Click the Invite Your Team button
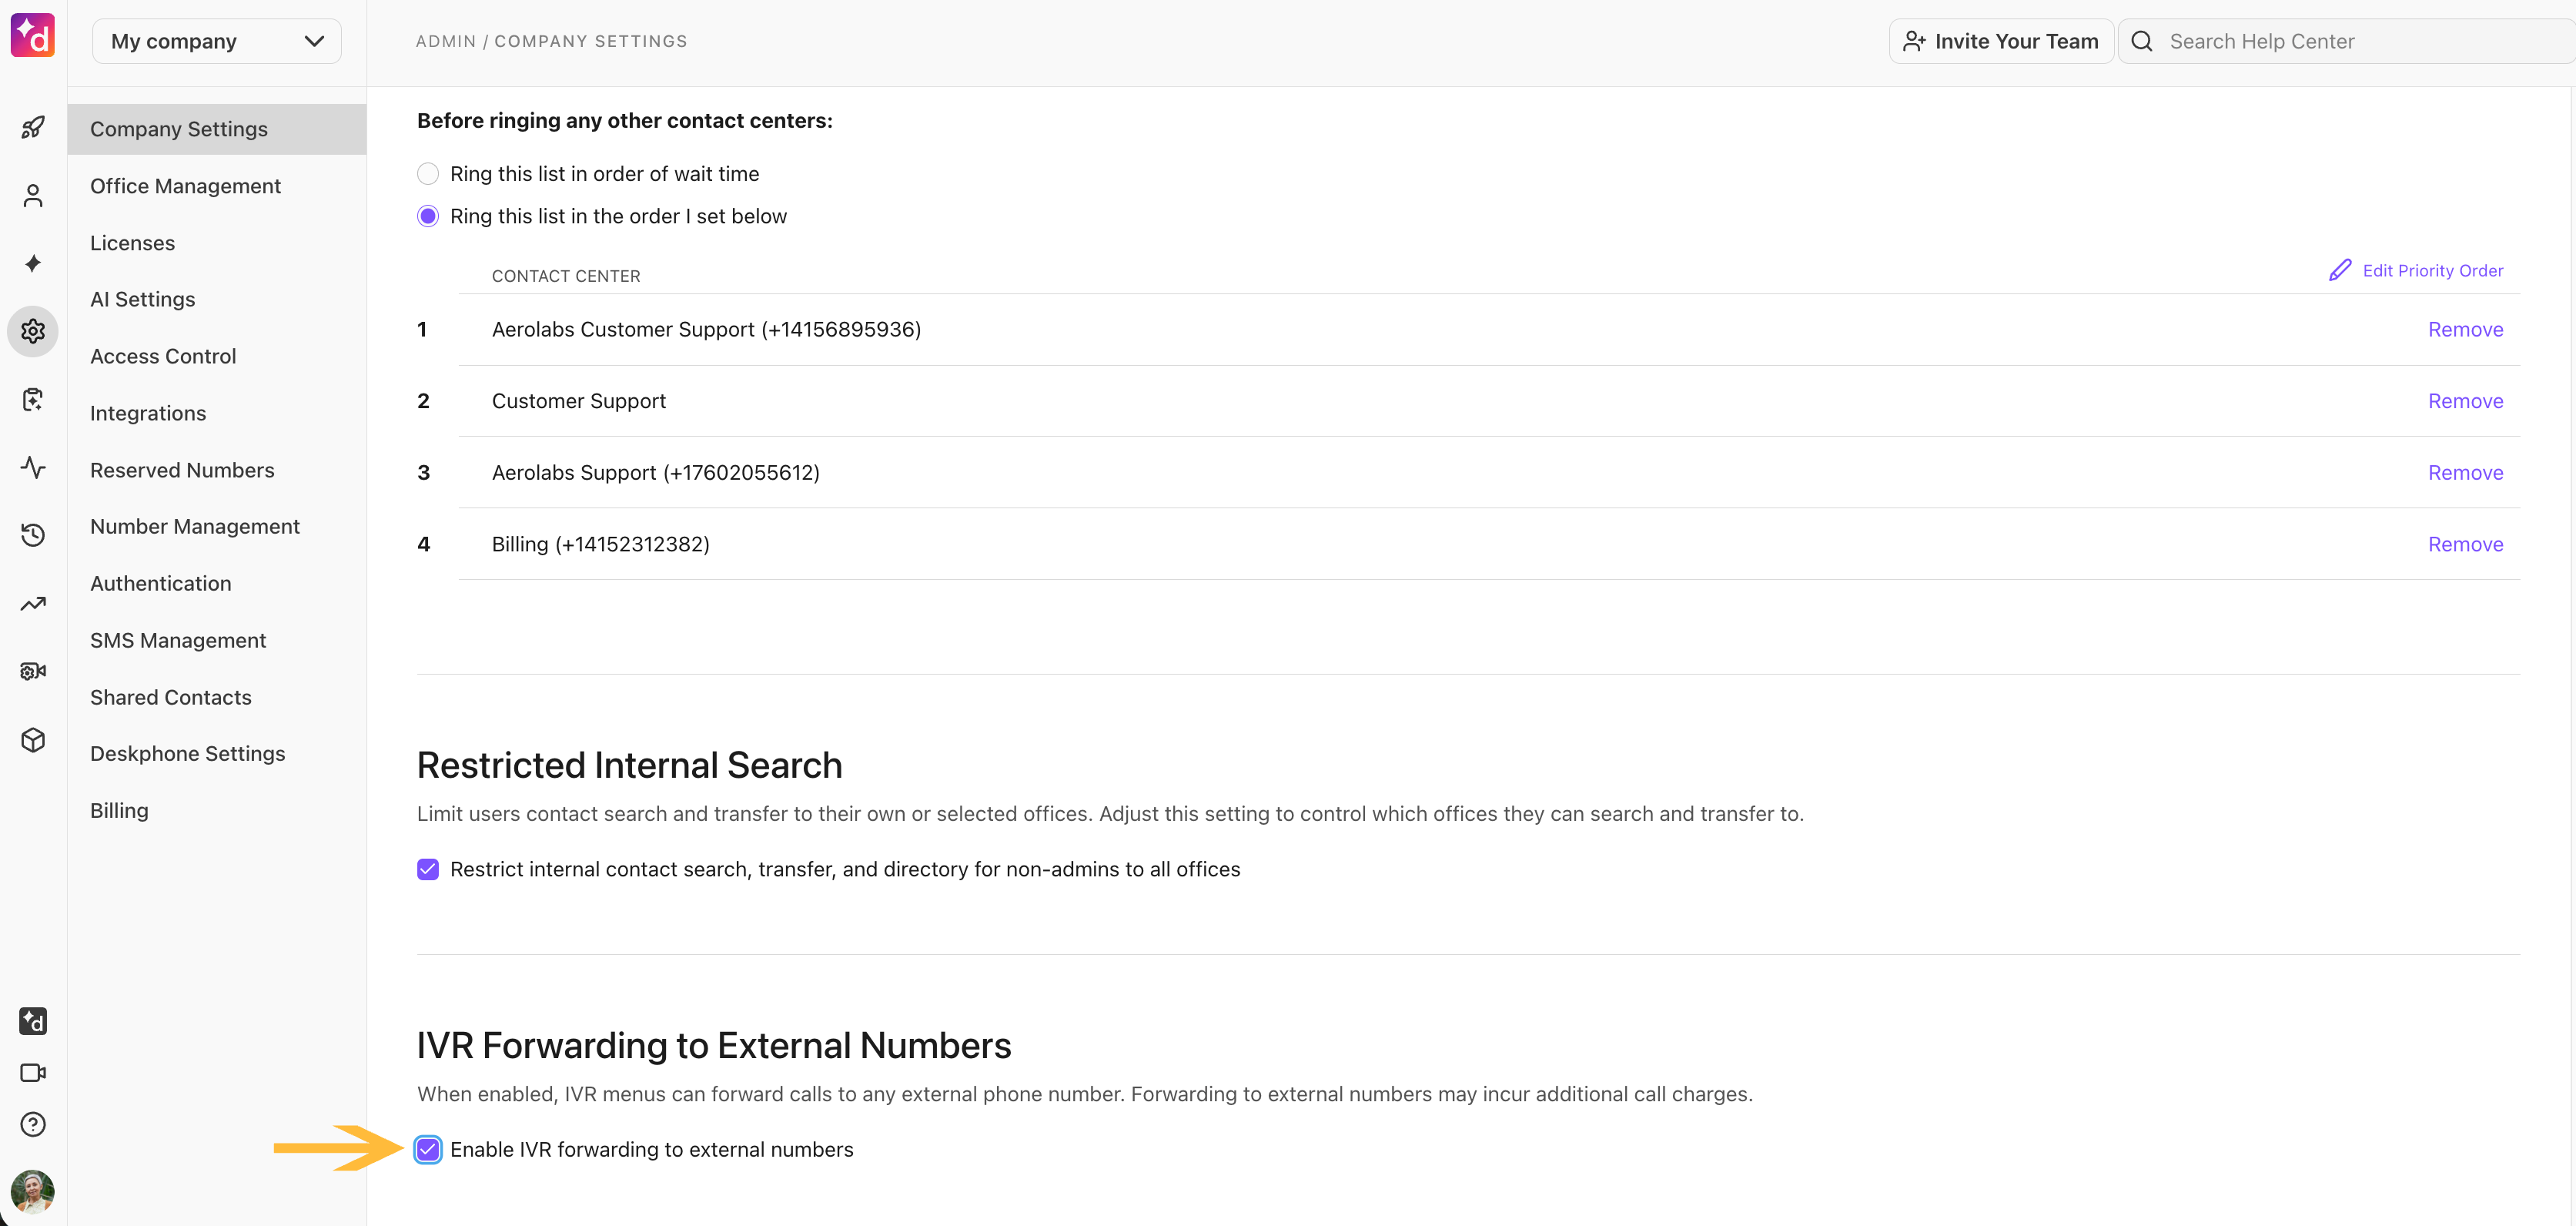2576x1226 pixels. pos(2001,41)
